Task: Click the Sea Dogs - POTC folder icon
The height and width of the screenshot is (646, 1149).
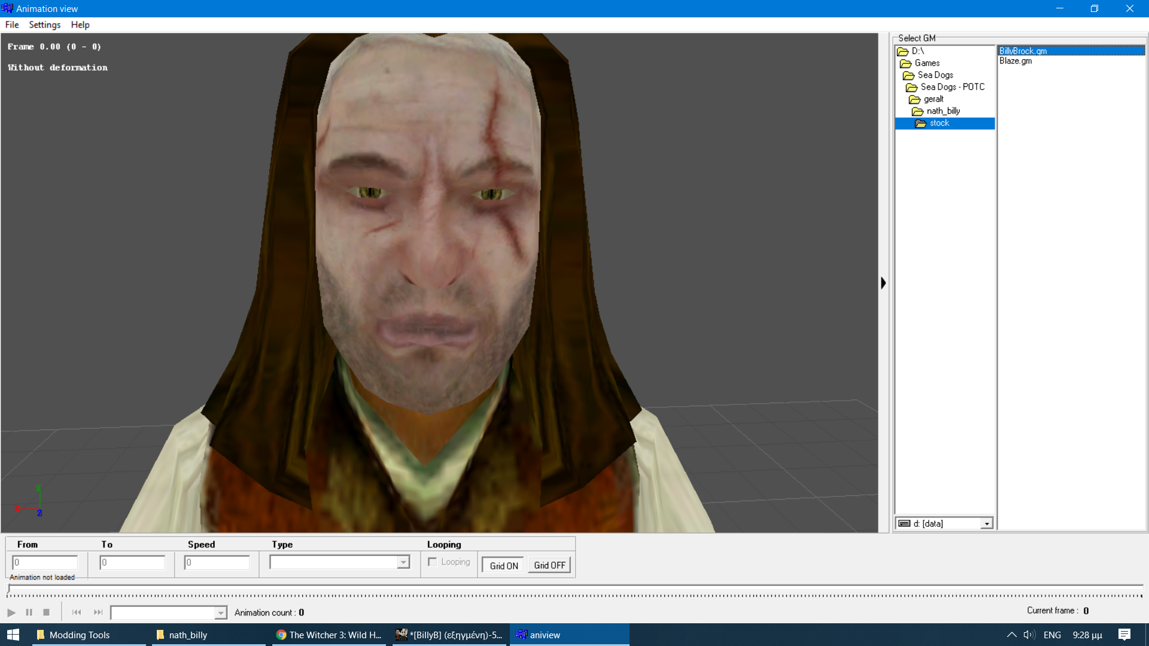Action: [911, 87]
